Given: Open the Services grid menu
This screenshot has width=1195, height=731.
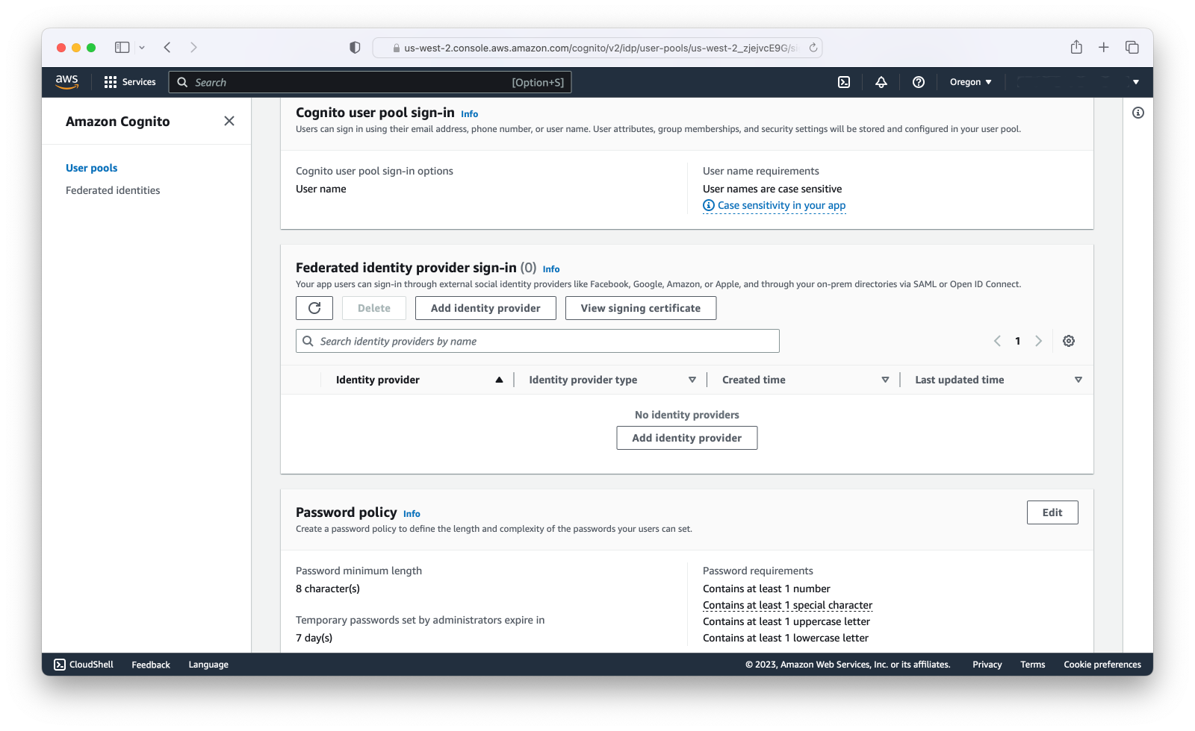Looking at the screenshot, I should click(130, 82).
